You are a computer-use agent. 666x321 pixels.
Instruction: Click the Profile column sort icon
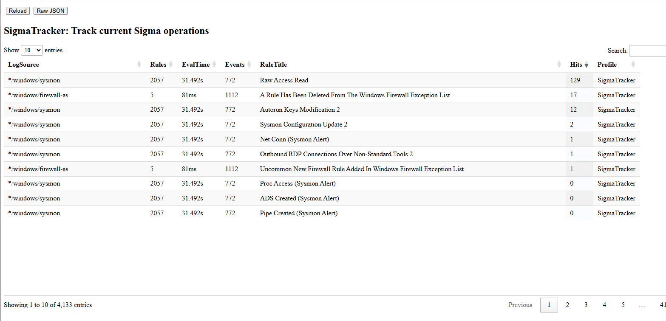click(633, 65)
